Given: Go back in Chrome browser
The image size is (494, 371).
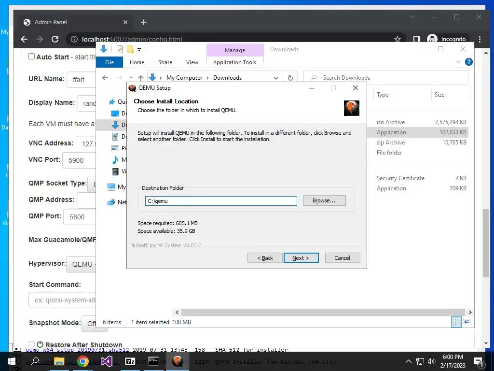Looking at the screenshot, I should 24,39.
